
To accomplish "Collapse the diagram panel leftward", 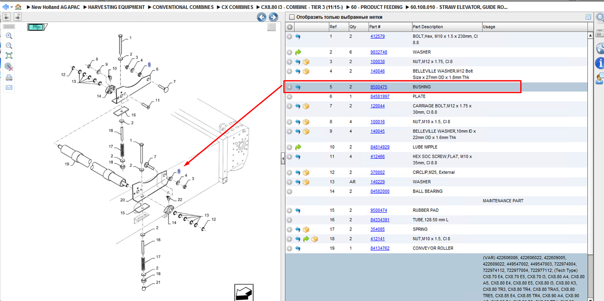I will [x=6, y=17].
